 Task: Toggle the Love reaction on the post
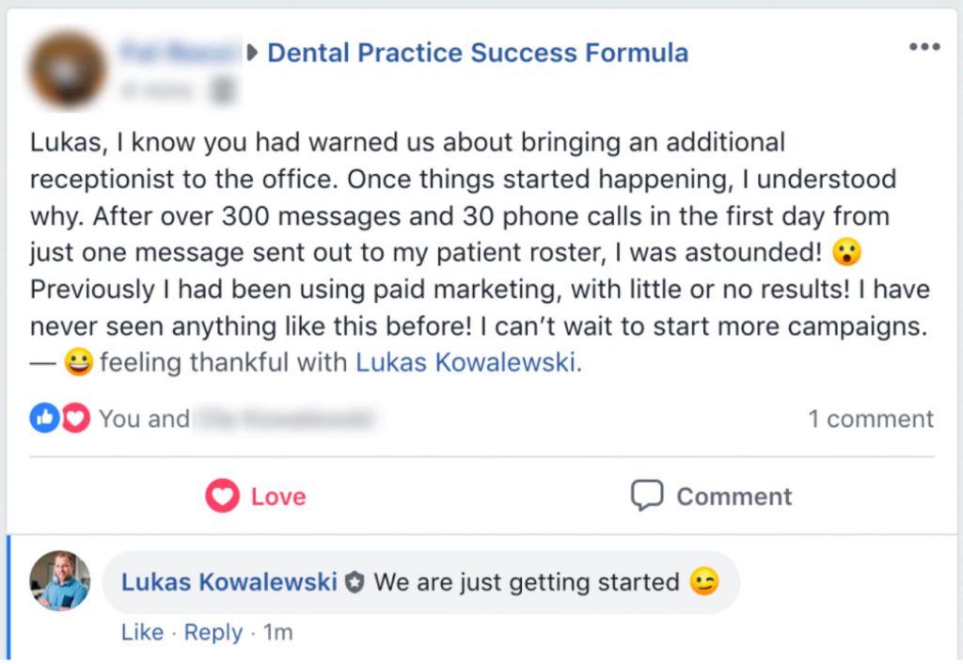click(256, 497)
